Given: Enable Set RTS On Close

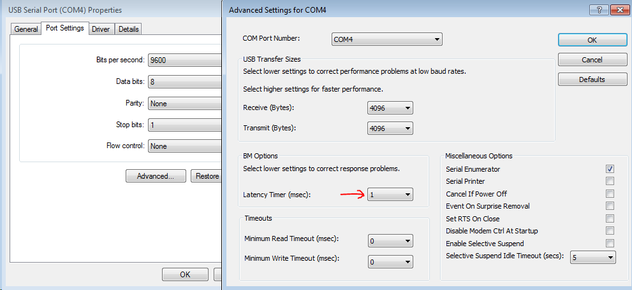Looking at the screenshot, I should (x=610, y=219).
